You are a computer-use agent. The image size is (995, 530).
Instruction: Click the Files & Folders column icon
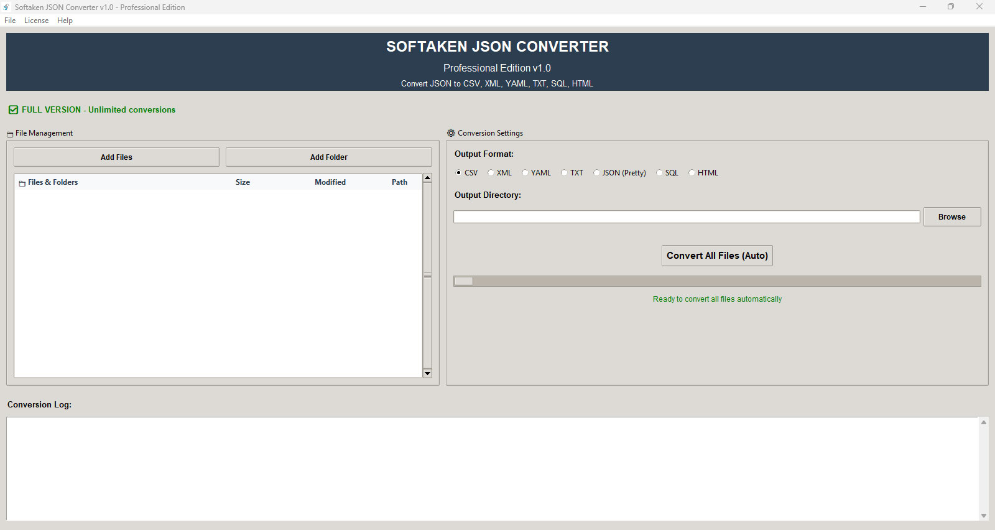click(x=22, y=183)
